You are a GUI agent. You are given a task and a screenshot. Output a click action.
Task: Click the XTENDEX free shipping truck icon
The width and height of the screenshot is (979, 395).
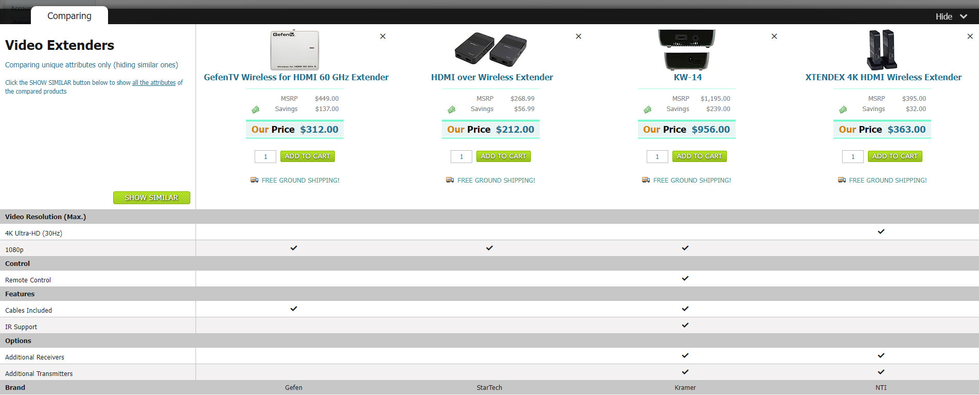coord(842,180)
